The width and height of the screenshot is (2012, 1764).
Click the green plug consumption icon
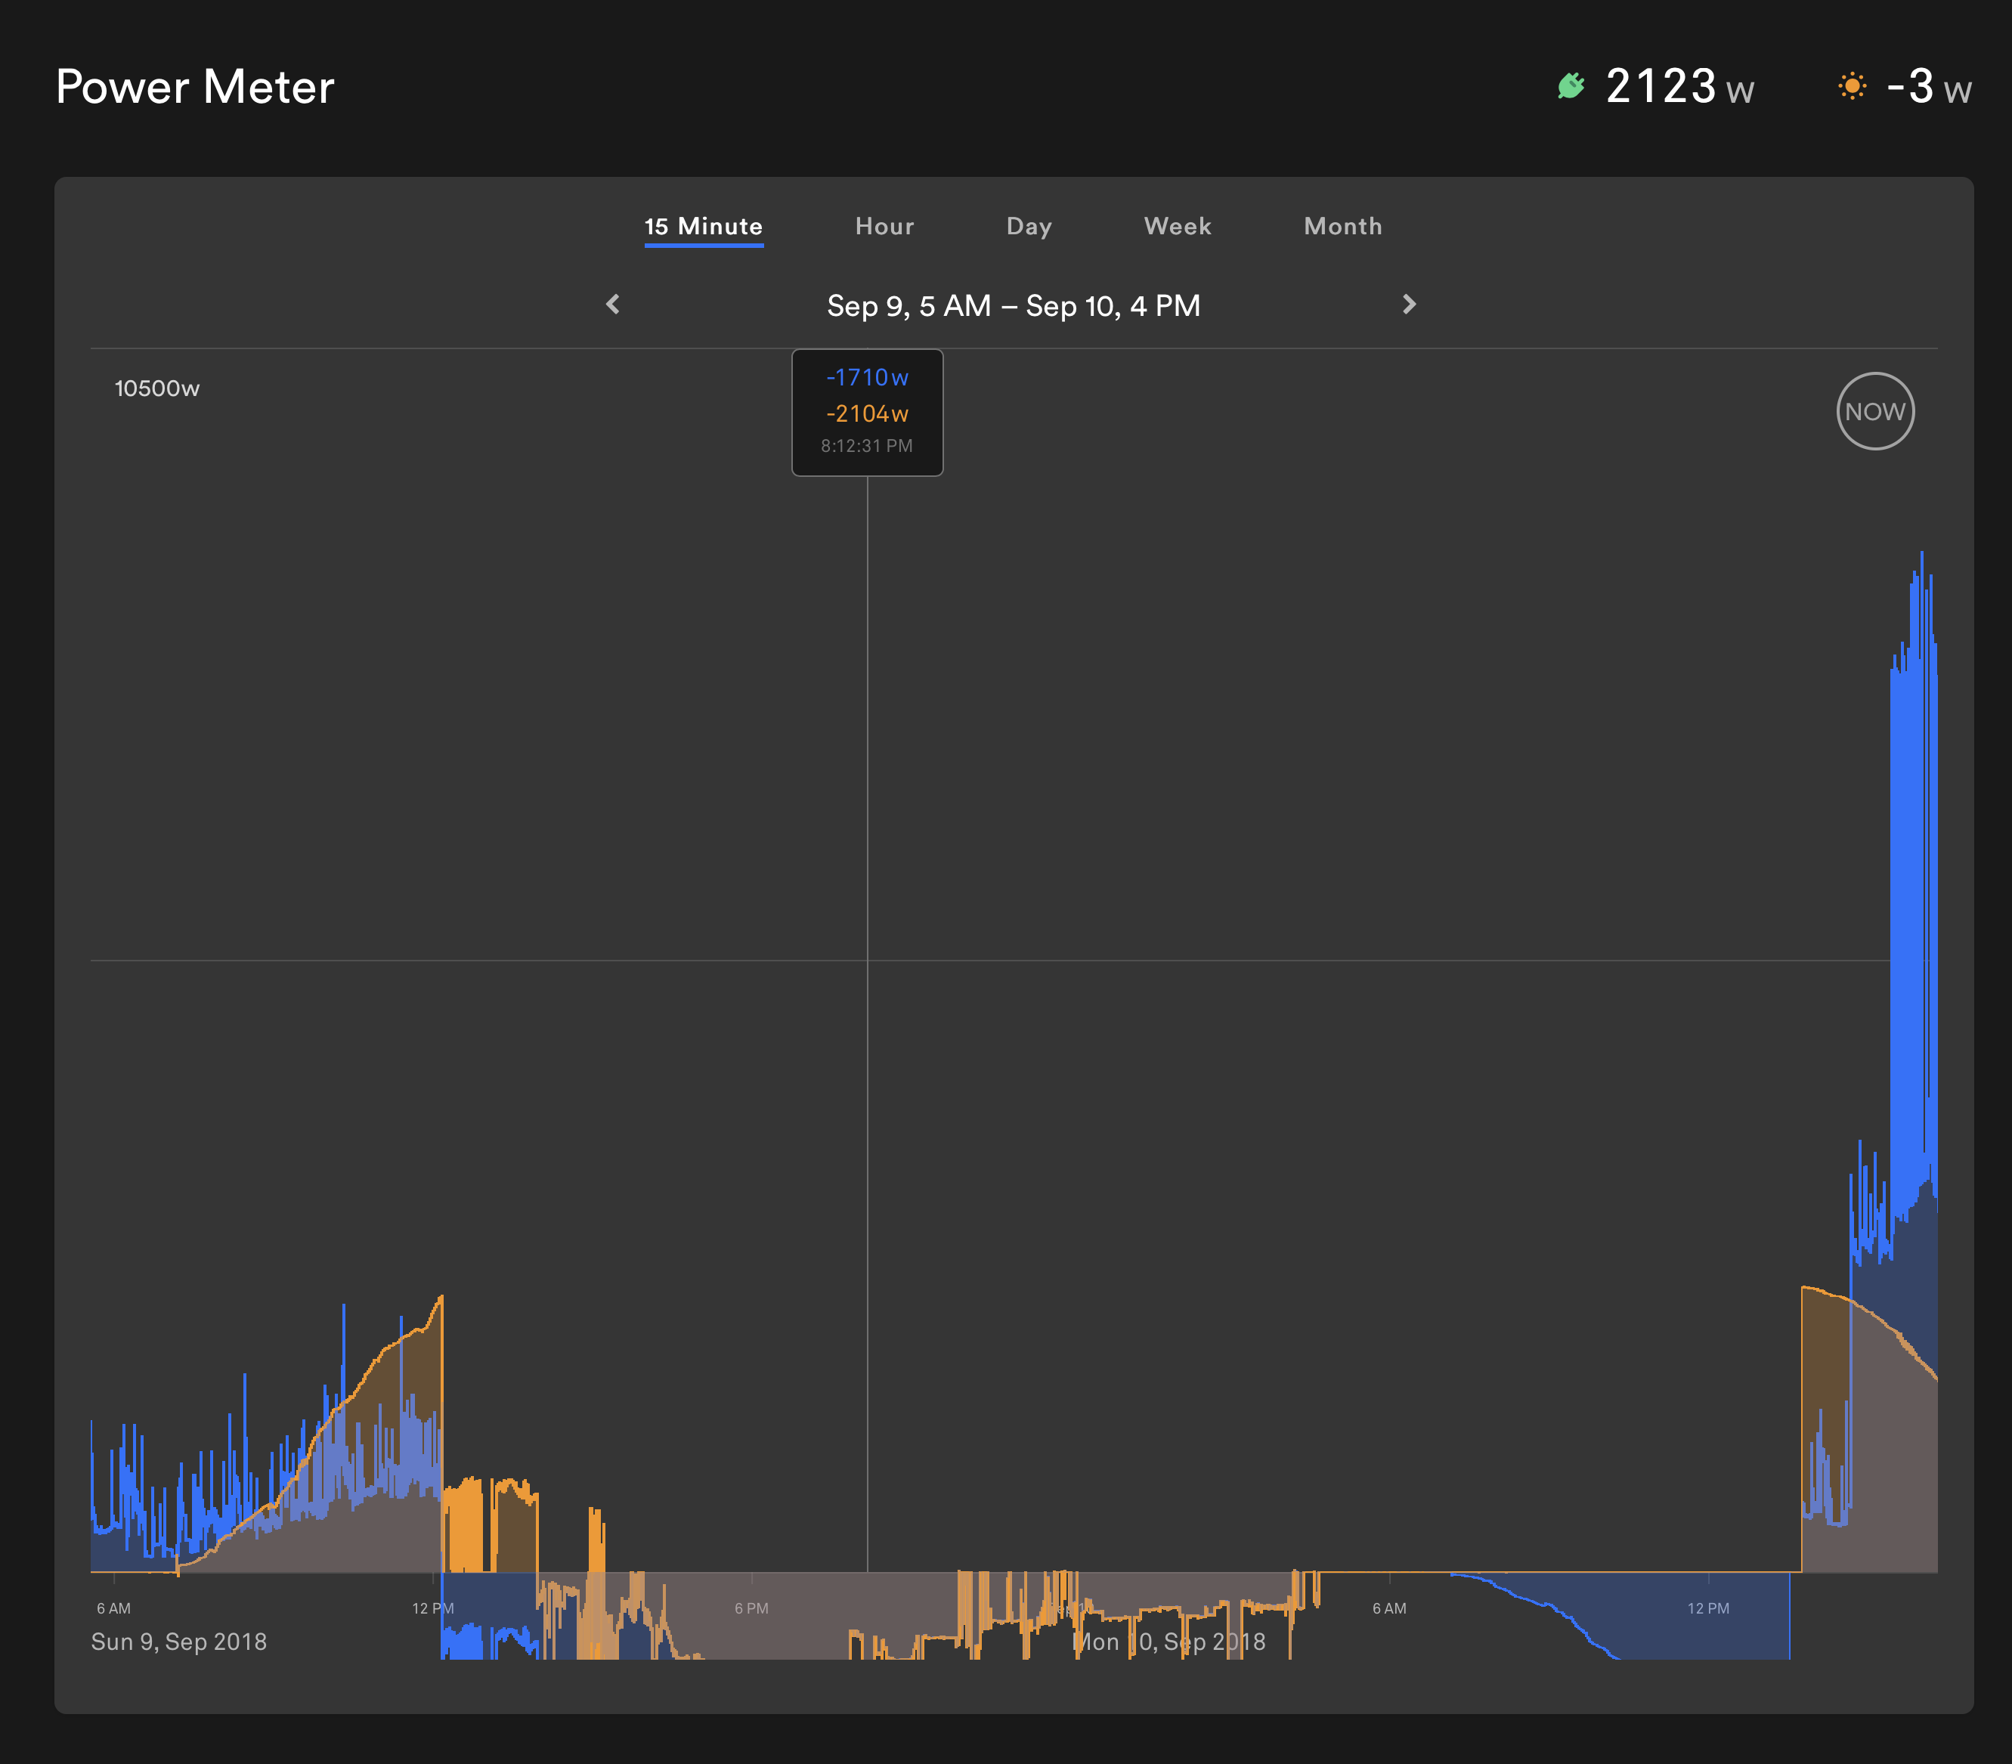tap(1571, 85)
